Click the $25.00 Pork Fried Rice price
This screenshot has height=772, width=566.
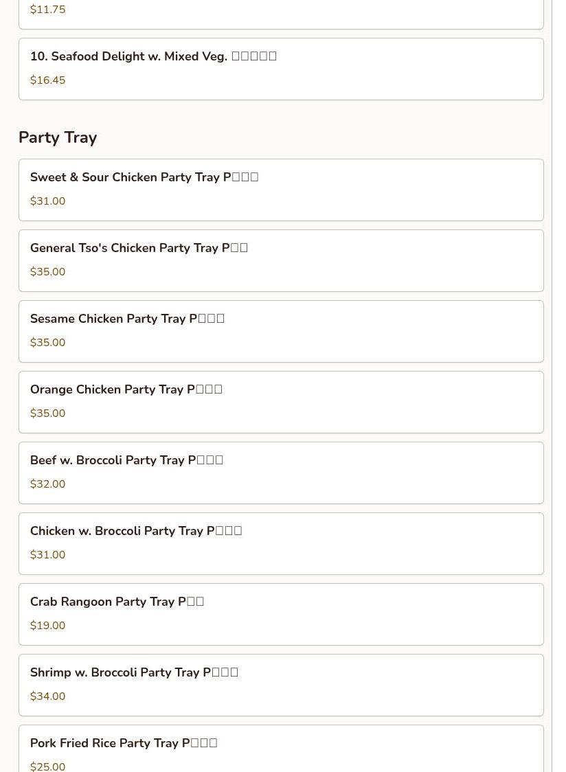pyautogui.click(x=48, y=766)
